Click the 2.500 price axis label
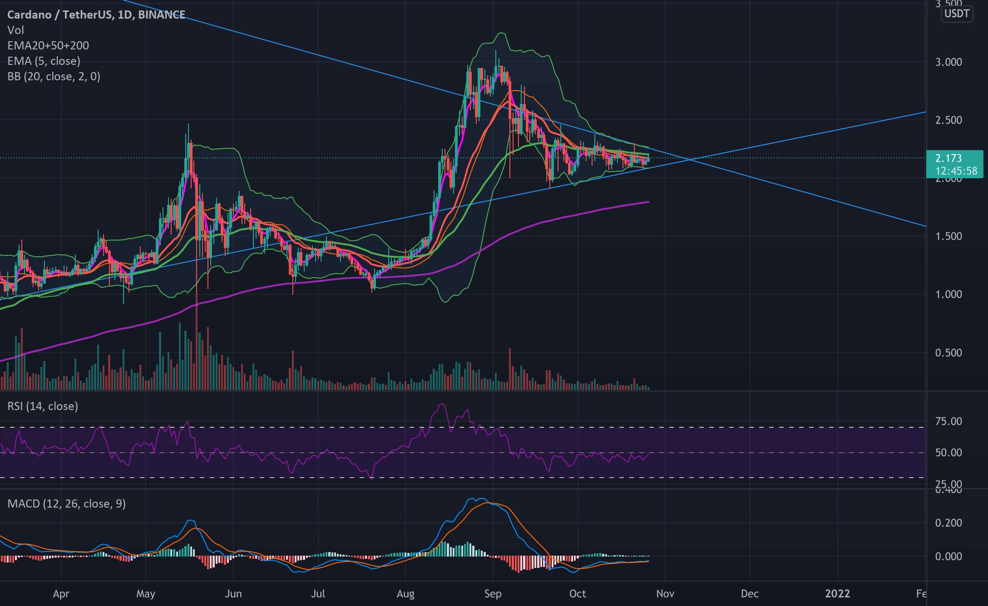This screenshot has width=988, height=606. coord(948,120)
